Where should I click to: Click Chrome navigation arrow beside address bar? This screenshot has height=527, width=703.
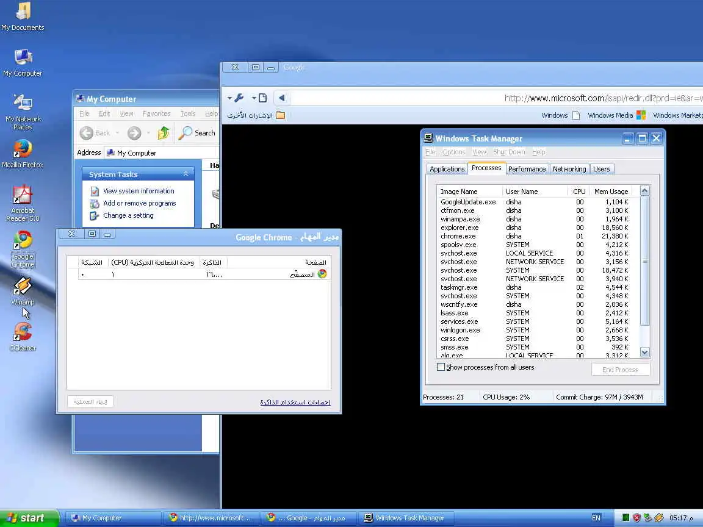tap(281, 98)
